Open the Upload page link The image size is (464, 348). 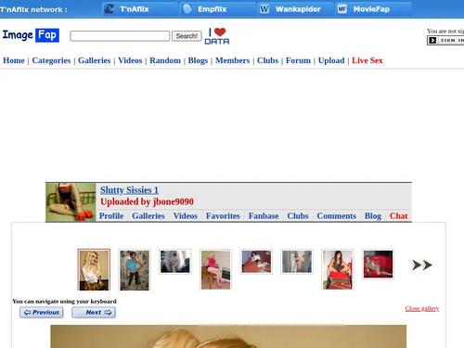pyautogui.click(x=331, y=60)
